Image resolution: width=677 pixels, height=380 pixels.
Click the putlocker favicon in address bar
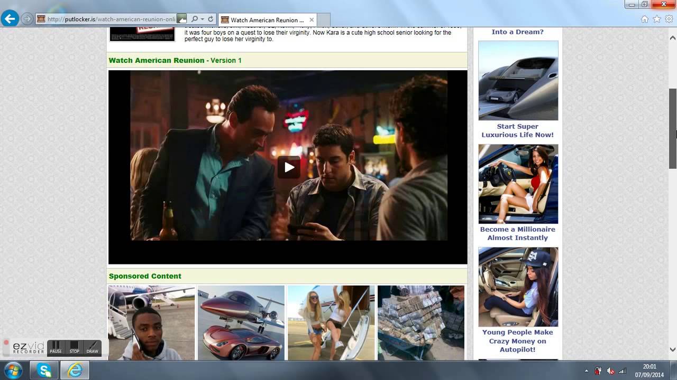pos(41,19)
